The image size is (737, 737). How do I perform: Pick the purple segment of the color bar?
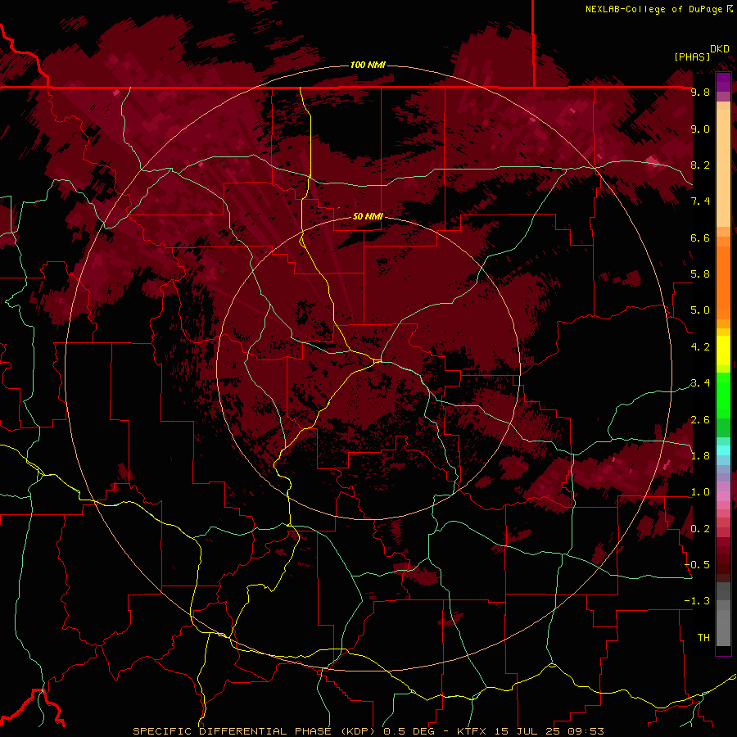point(723,82)
